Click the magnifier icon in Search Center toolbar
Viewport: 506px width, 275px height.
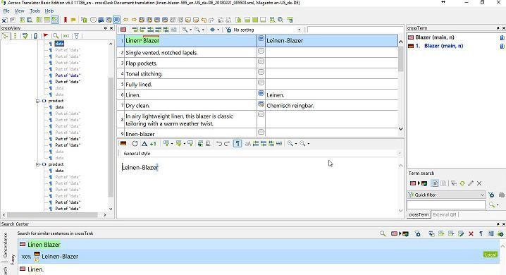point(383,233)
